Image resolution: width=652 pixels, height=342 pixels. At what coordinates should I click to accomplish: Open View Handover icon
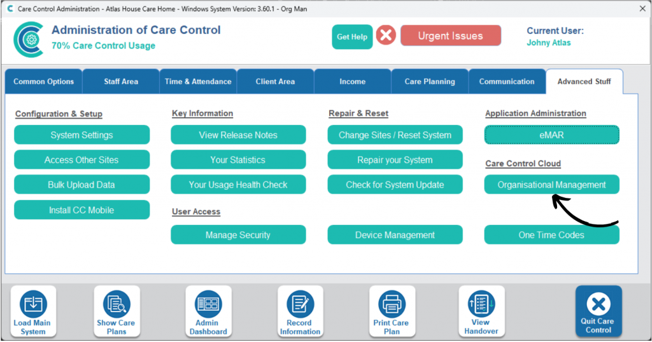pyautogui.click(x=481, y=311)
